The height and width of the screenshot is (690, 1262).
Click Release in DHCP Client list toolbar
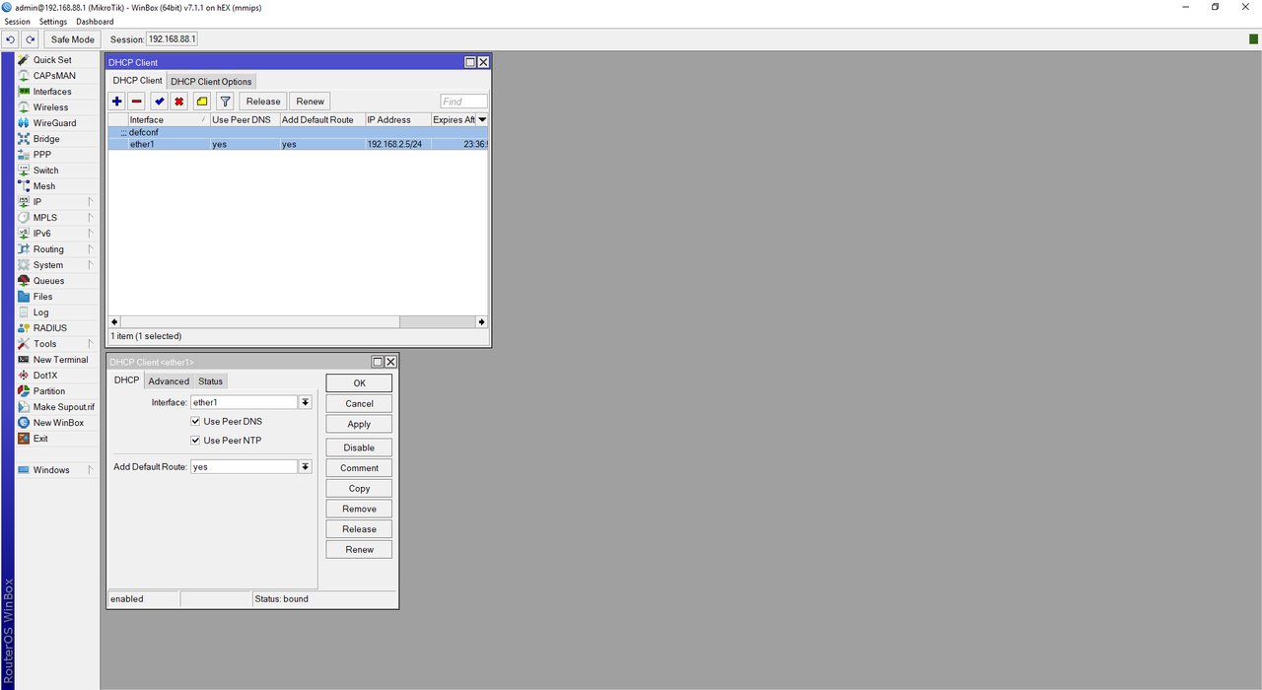click(263, 102)
